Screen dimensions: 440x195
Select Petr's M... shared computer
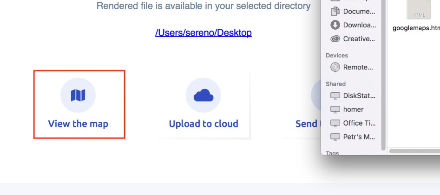(353, 137)
